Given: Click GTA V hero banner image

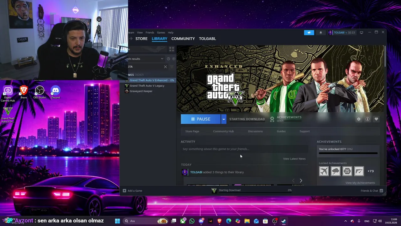Looking at the screenshot, I should 280,78.
